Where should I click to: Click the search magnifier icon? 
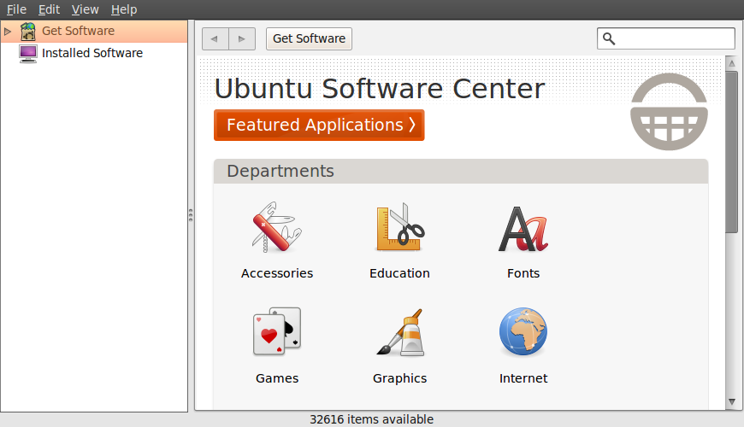tap(609, 38)
